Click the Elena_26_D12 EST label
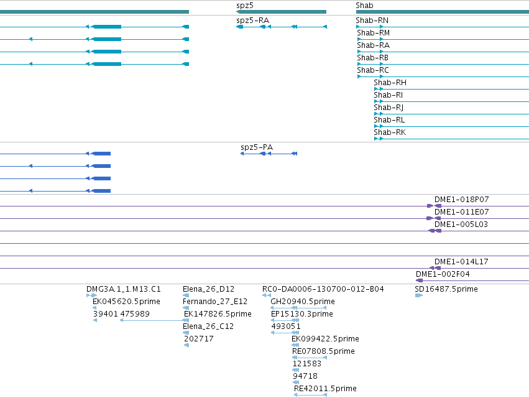 208,289
